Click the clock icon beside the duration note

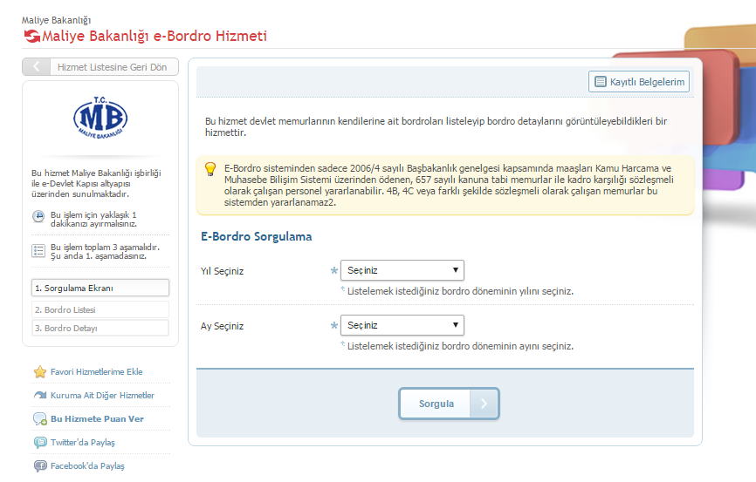click(x=38, y=216)
